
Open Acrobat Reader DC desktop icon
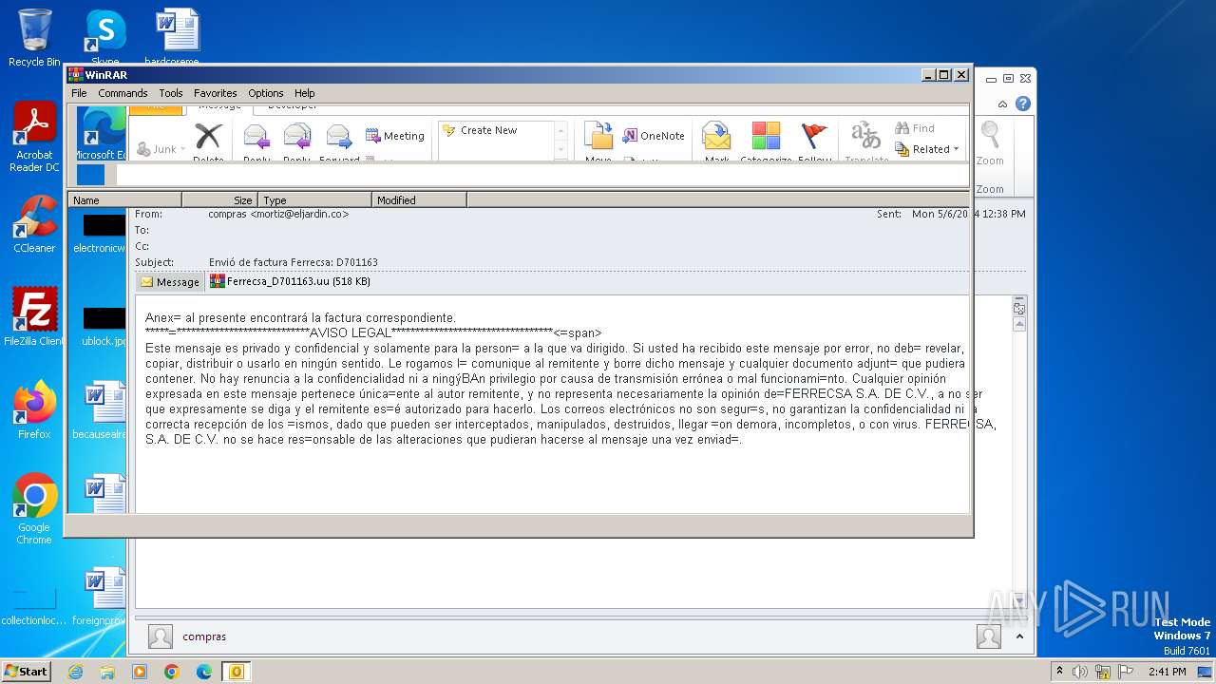34,137
